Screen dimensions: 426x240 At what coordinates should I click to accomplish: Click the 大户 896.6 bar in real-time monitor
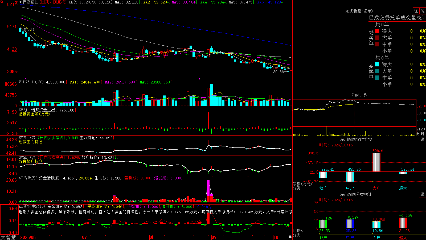[376, 162]
